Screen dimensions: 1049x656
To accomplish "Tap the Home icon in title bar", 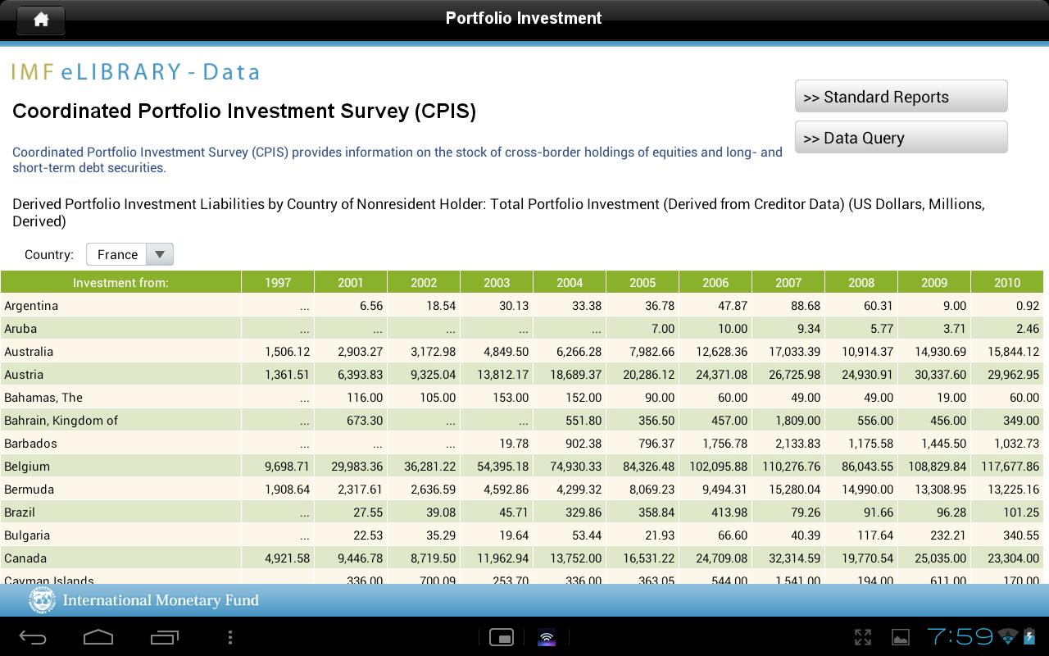I will [41, 20].
